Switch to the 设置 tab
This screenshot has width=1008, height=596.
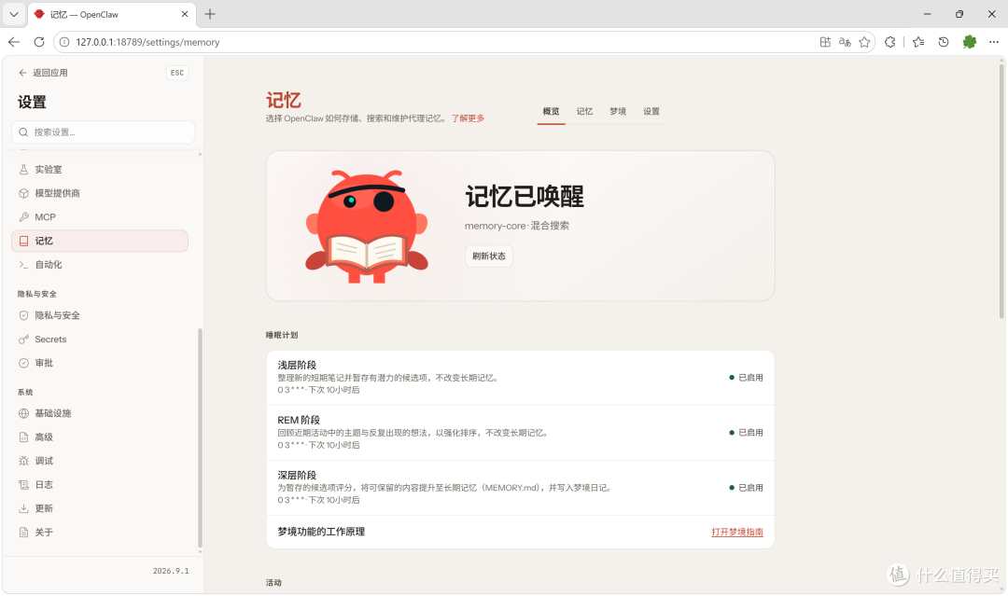[x=651, y=111]
